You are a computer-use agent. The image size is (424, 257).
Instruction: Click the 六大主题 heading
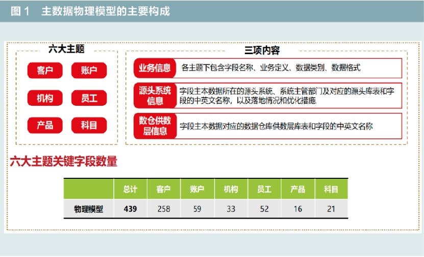tap(66, 49)
